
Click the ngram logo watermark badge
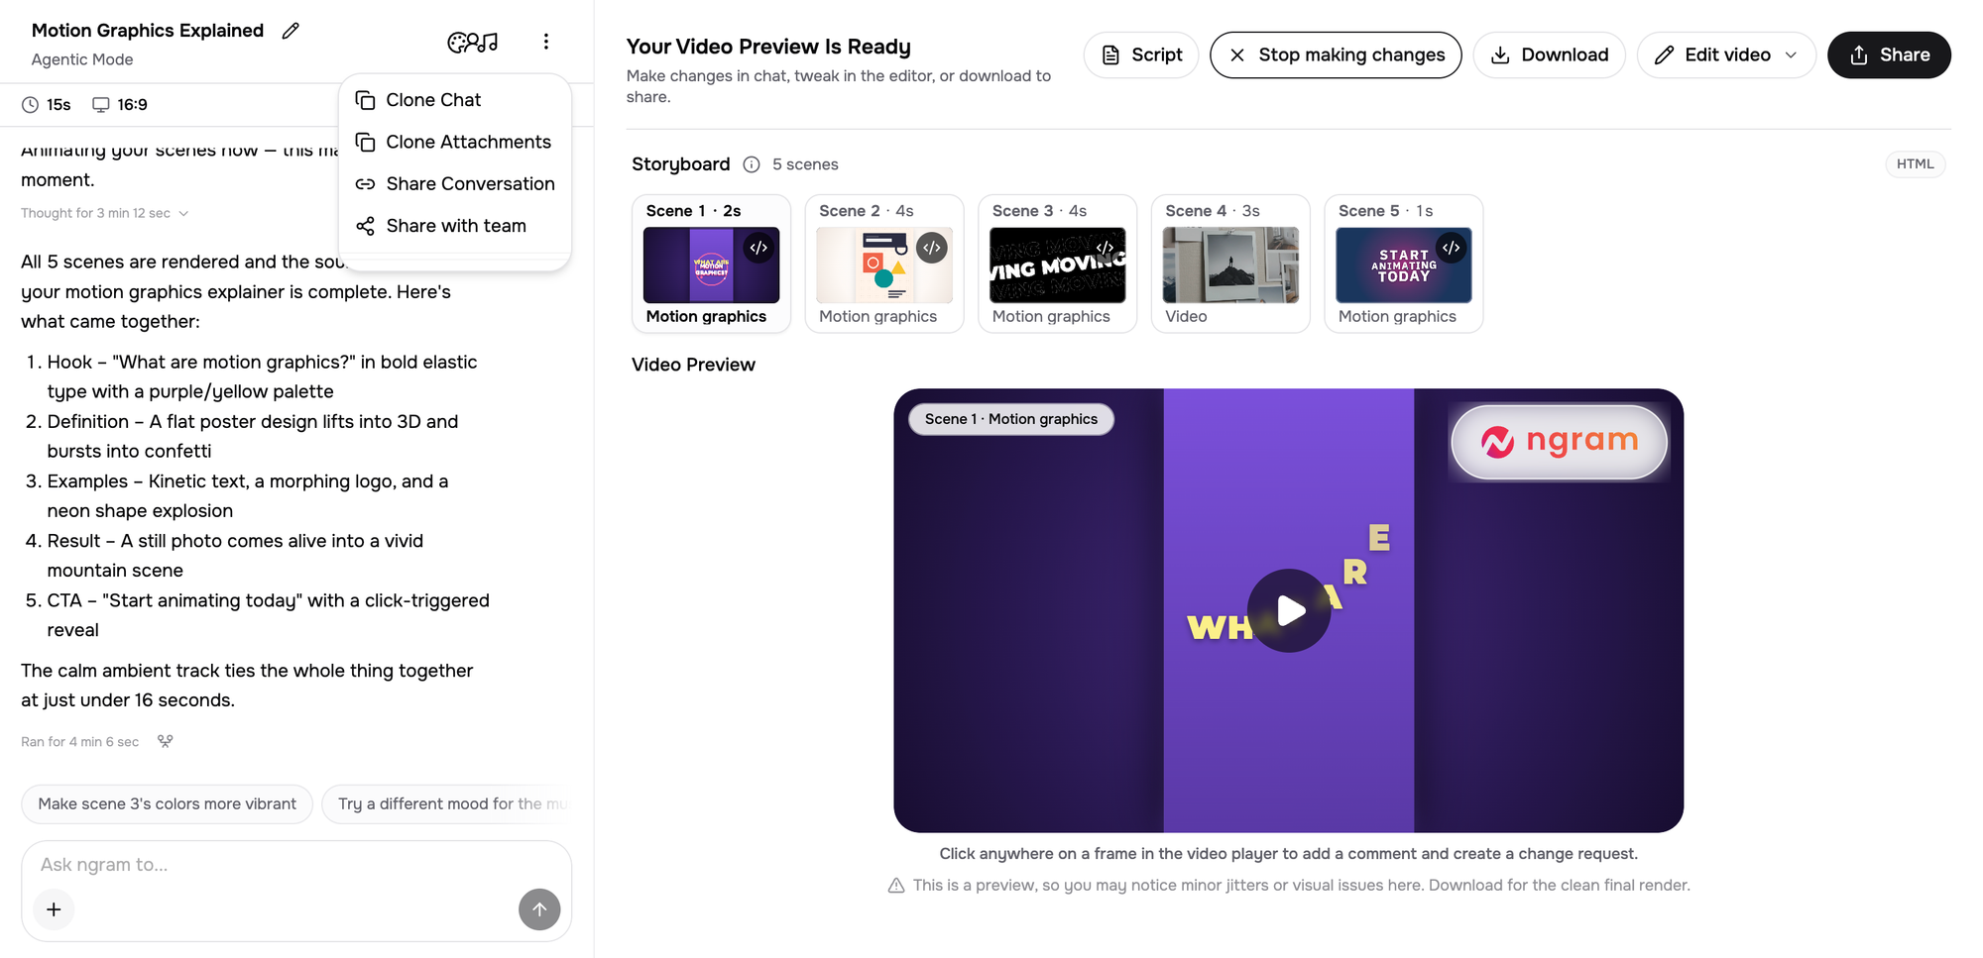1559,442
